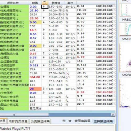Click the down arrow flag in the 2.02 row
131x131 pixels.
[x=44, y=7]
